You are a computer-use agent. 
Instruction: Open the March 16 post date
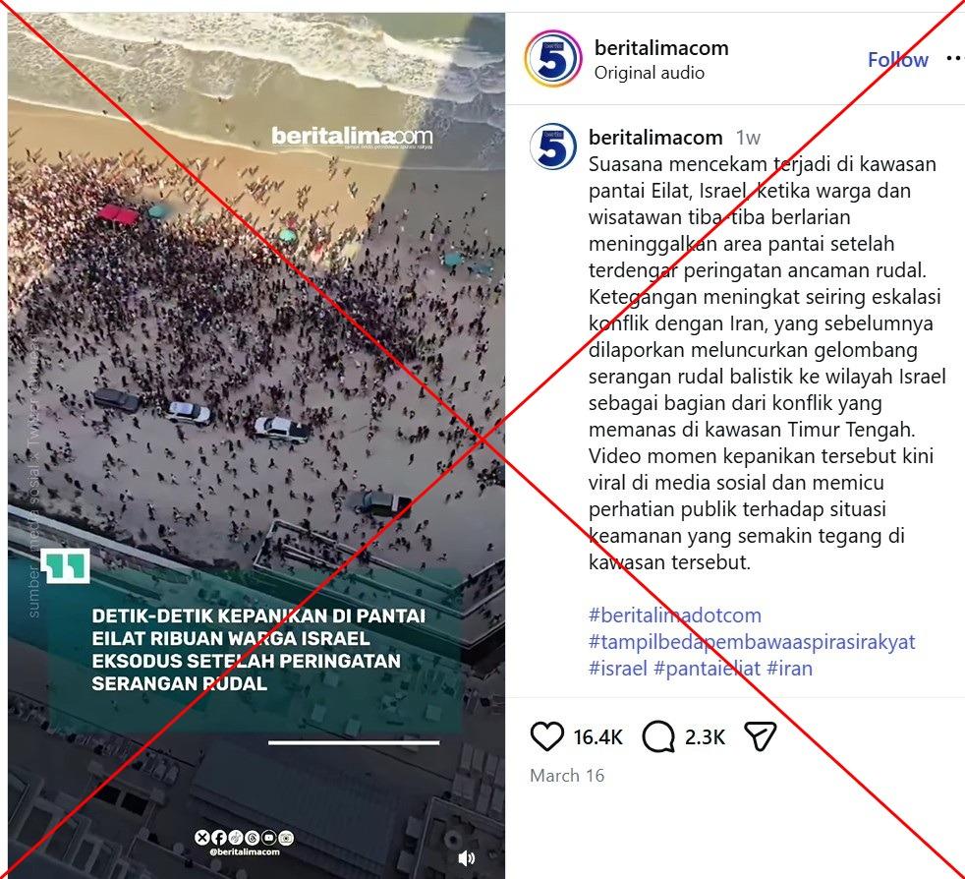(x=567, y=775)
